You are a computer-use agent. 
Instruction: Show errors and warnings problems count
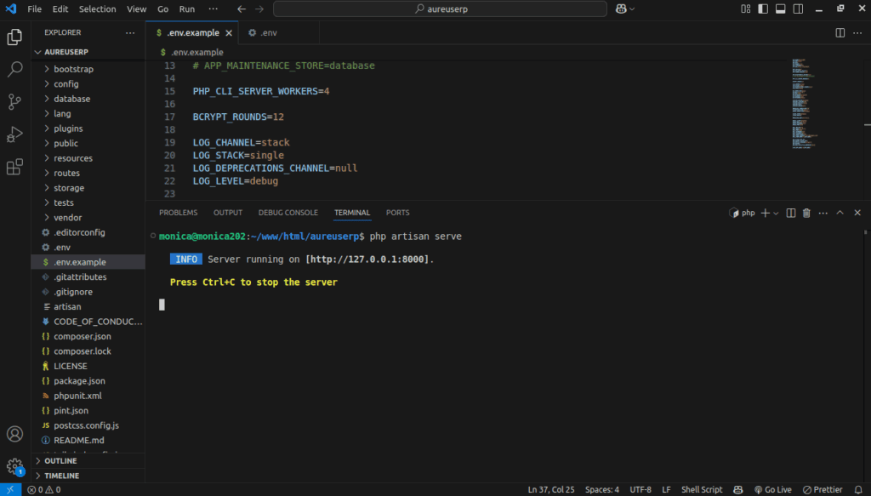pos(44,490)
